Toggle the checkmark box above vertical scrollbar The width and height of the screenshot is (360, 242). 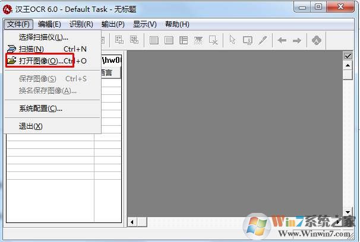click(x=348, y=56)
